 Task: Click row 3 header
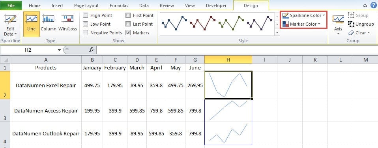[5, 111]
